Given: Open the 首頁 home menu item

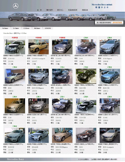Looking at the screenshot, I should [39, 10].
